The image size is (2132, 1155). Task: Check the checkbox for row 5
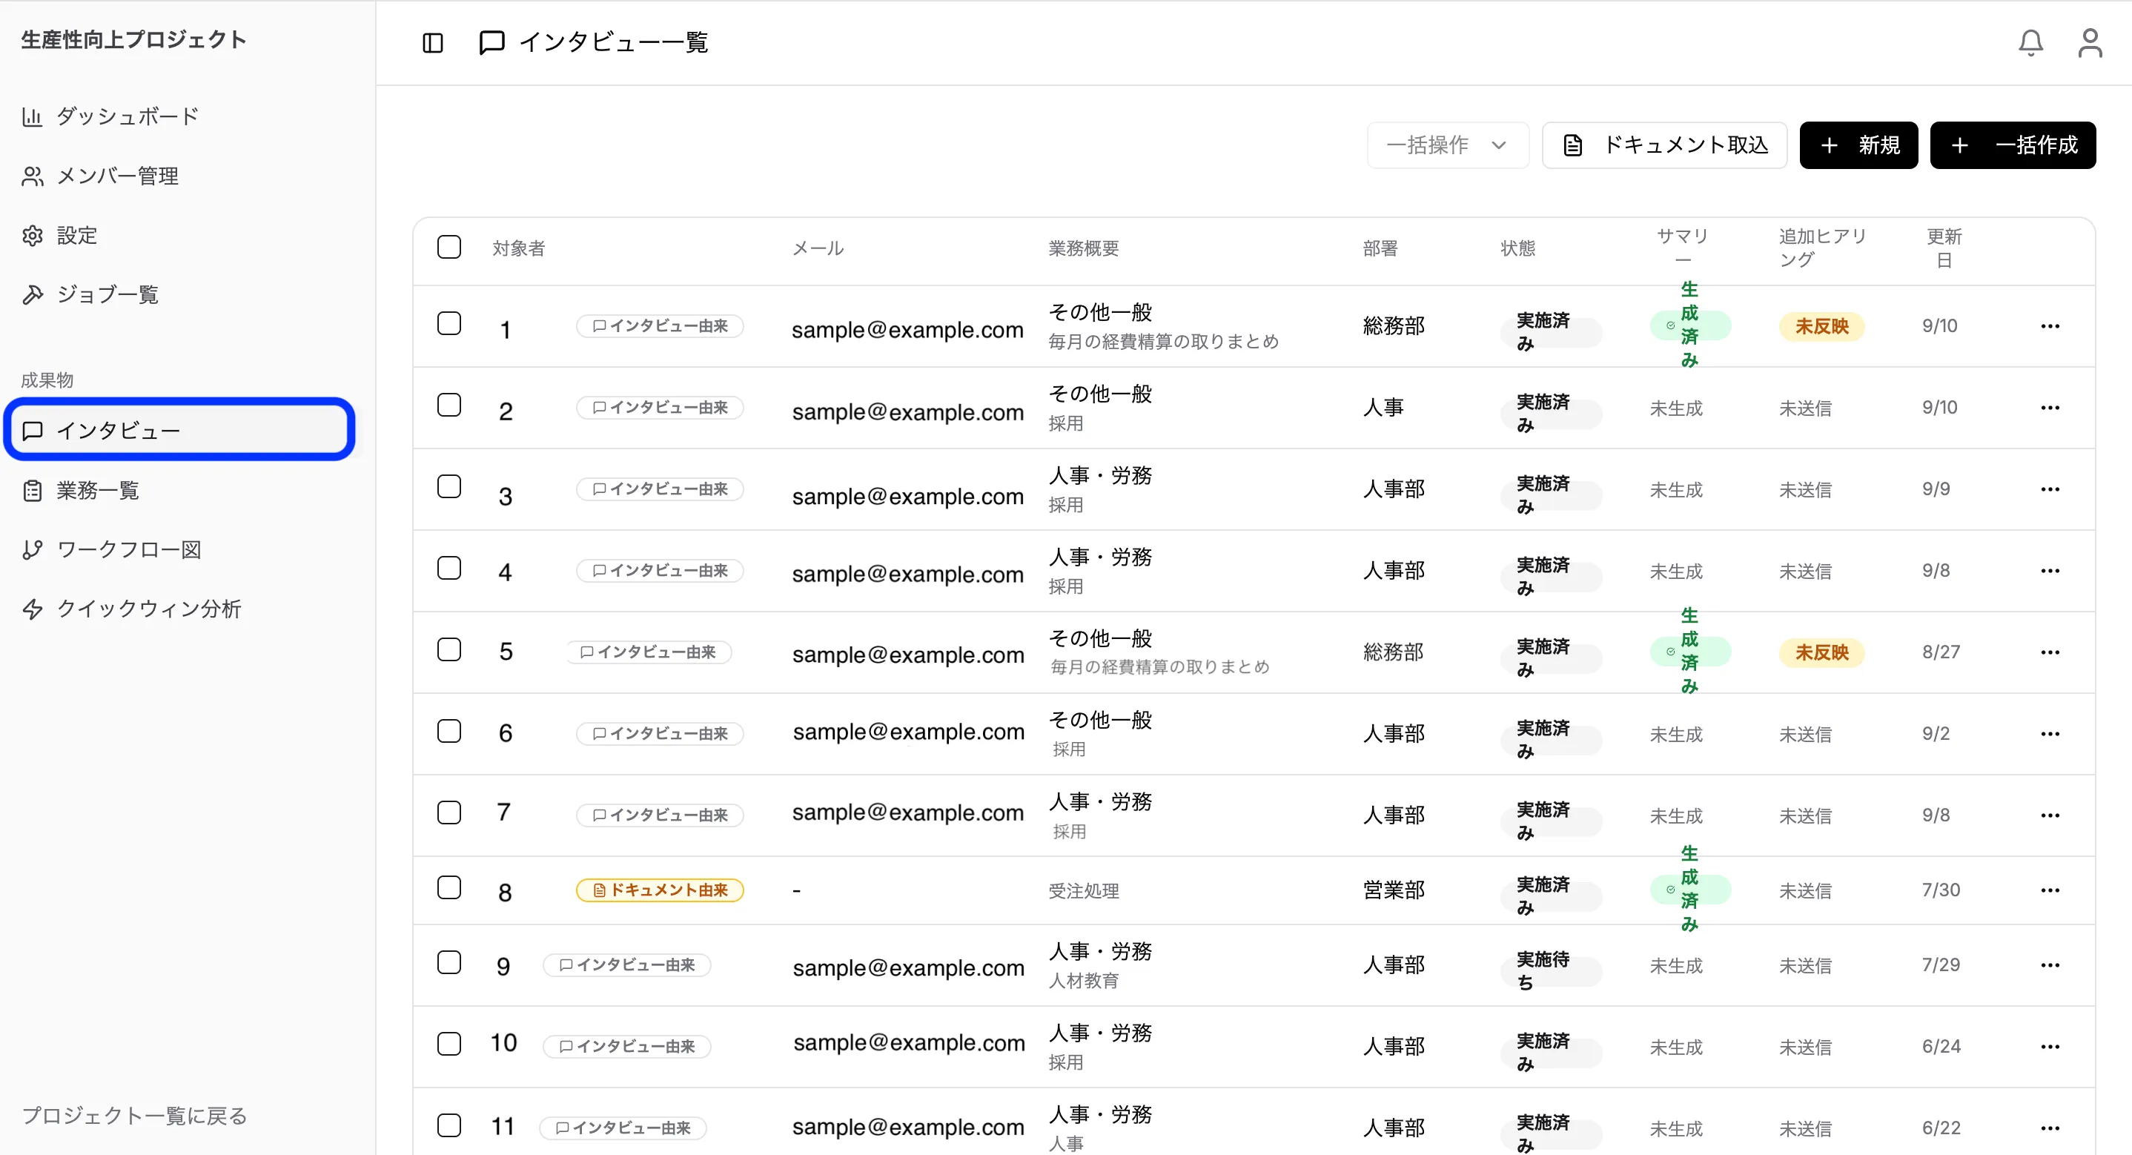(x=448, y=650)
